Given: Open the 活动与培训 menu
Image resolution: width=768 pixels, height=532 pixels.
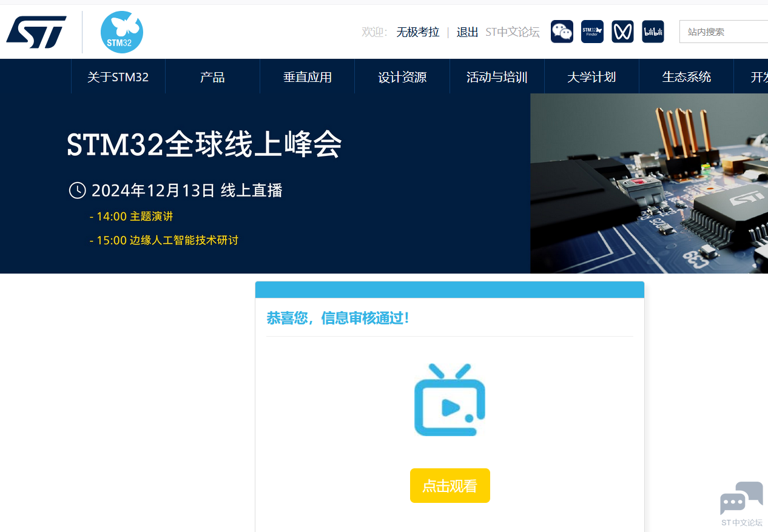Looking at the screenshot, I should (497, 77).
